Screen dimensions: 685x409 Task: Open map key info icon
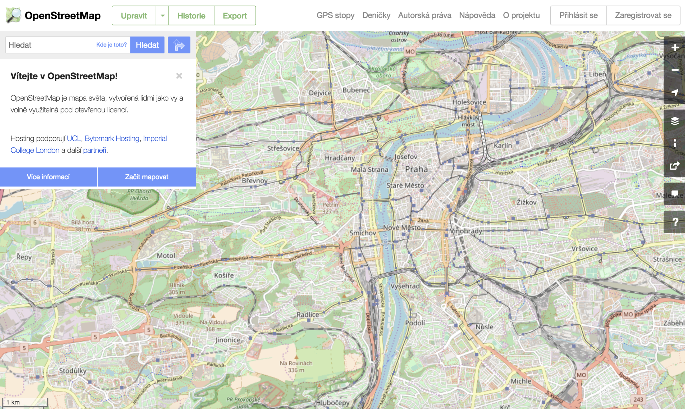[674, 144]
